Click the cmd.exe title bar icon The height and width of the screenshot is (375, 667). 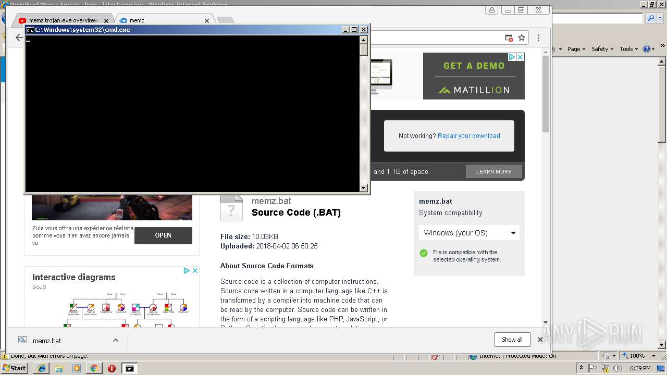(30, 30)
